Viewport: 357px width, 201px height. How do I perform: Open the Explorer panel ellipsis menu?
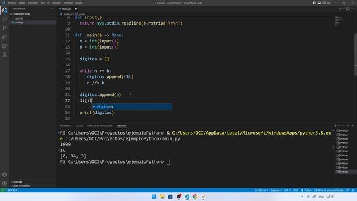[52, 9]
